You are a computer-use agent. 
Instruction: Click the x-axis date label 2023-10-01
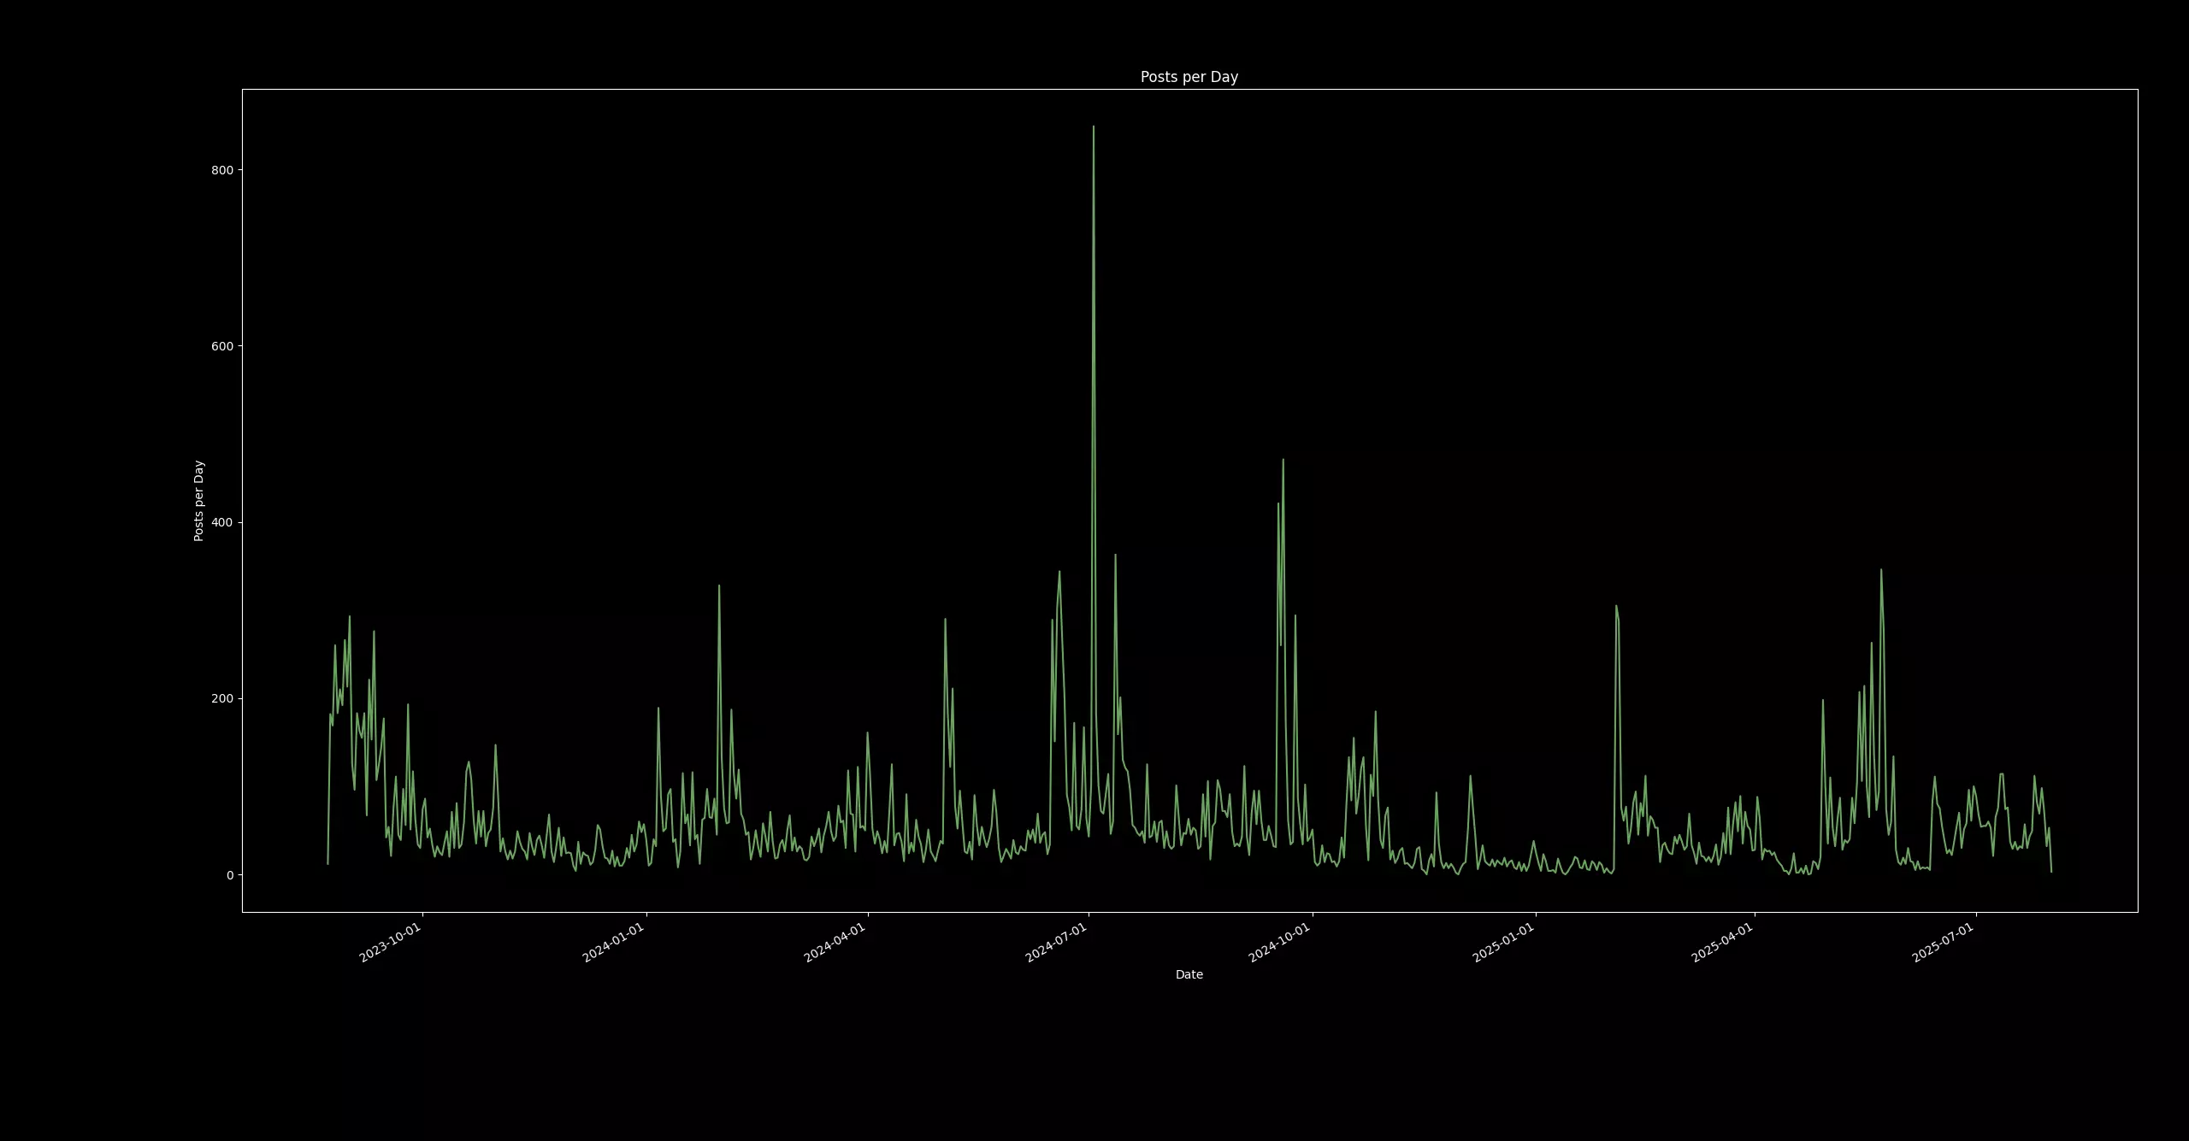[x=391, y=943]
